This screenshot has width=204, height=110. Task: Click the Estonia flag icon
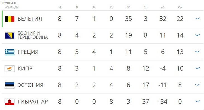coord(10,85)
